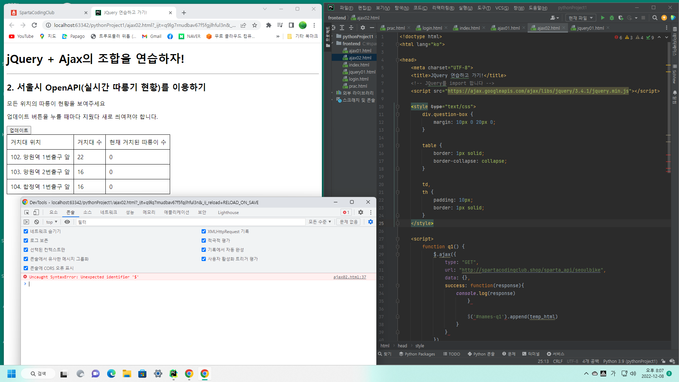
Task: Toggle the DevTools device toolbar icon
Action: [x=36, y=212]
